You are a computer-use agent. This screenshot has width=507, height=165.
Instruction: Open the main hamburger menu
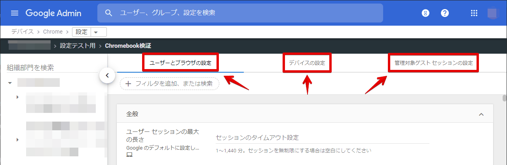[x=15, y=13]
